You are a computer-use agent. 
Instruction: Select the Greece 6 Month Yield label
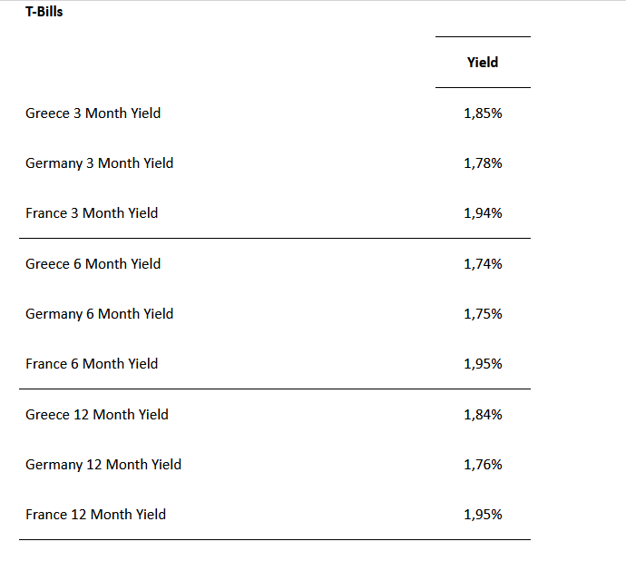pos(93,264)
